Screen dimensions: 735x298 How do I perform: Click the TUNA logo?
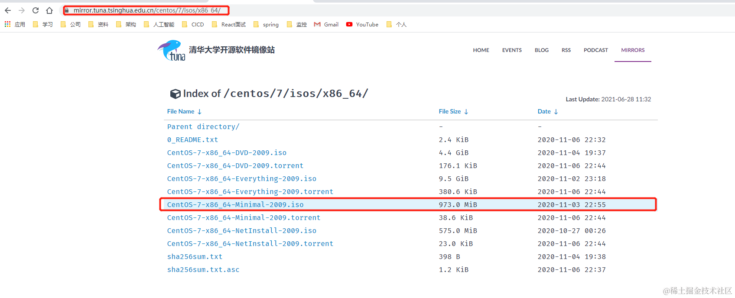point(172,50)
